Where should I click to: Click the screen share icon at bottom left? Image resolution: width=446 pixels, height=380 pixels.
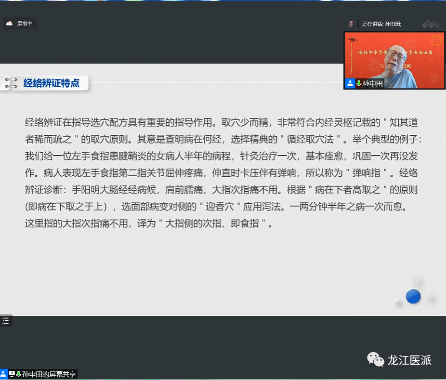[12, 374]
